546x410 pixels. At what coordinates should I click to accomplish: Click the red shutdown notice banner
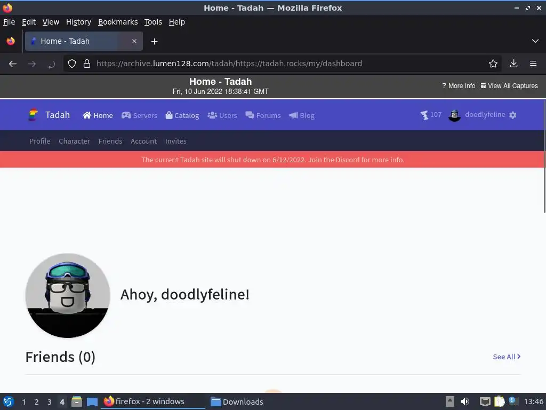coord(273,160)
